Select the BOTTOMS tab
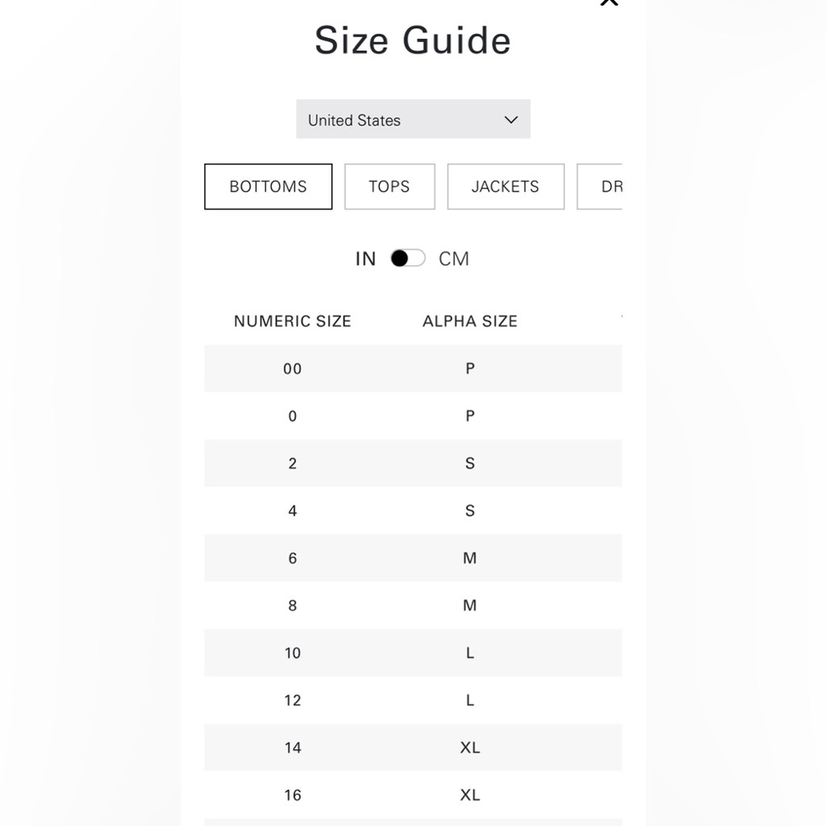 pyautogui.click(x=268, y=187)
